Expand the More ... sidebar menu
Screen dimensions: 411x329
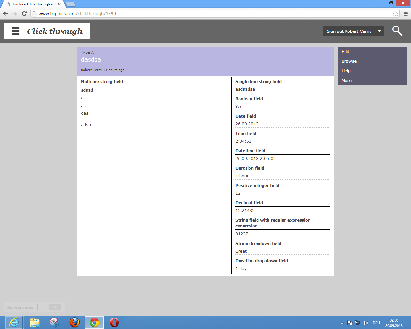pos(349,81)
